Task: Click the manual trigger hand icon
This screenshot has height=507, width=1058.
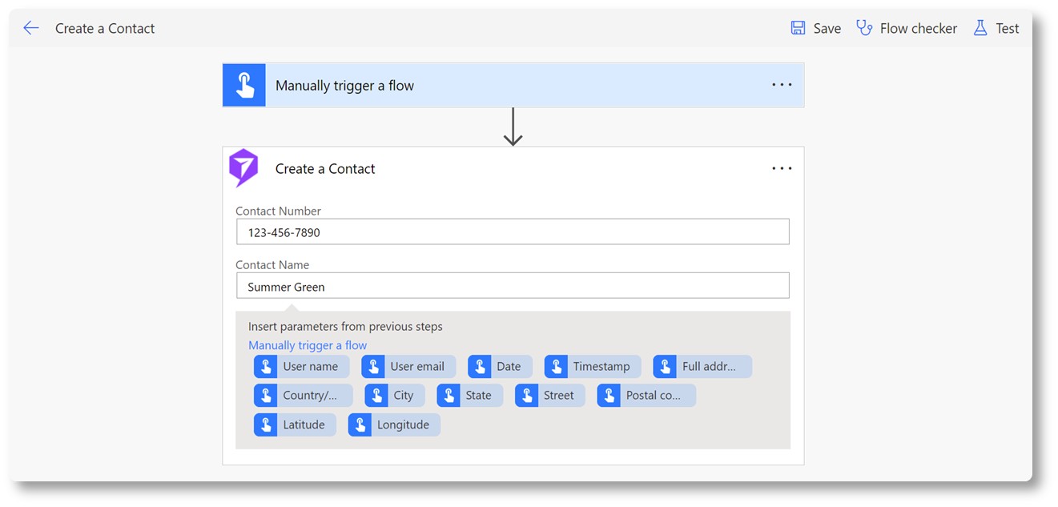Action: 244,86
